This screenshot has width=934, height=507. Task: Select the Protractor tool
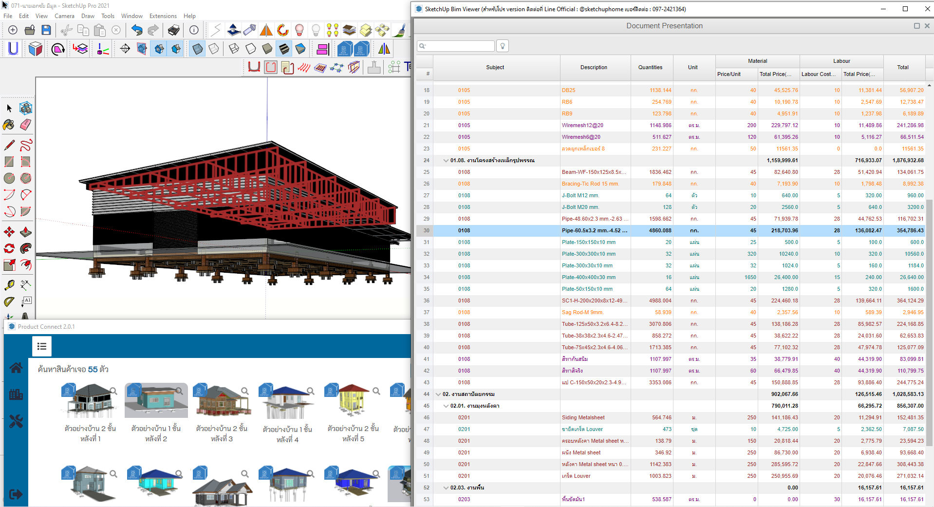coord(9,302)
